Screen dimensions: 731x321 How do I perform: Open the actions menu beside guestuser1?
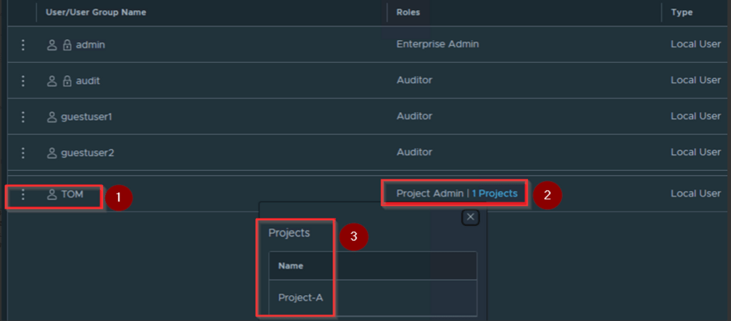coord(23,117)
